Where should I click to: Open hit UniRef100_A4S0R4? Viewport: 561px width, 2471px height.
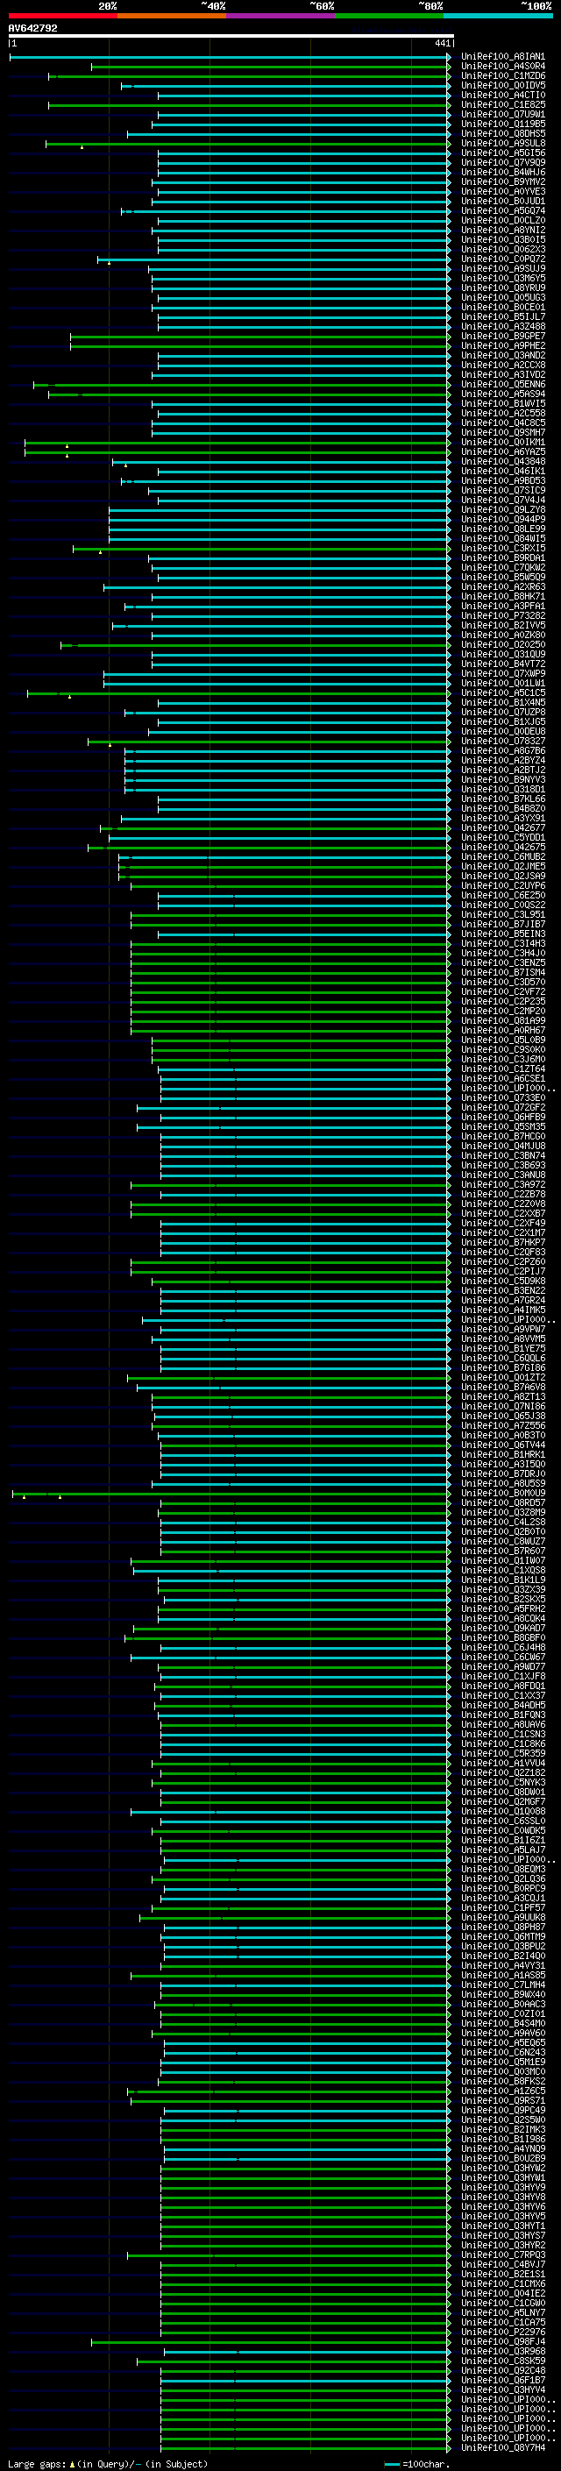tap(503, 67)
